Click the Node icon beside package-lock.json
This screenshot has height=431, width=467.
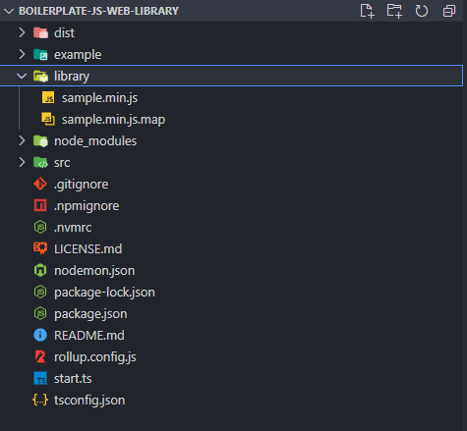click(40, 292)
